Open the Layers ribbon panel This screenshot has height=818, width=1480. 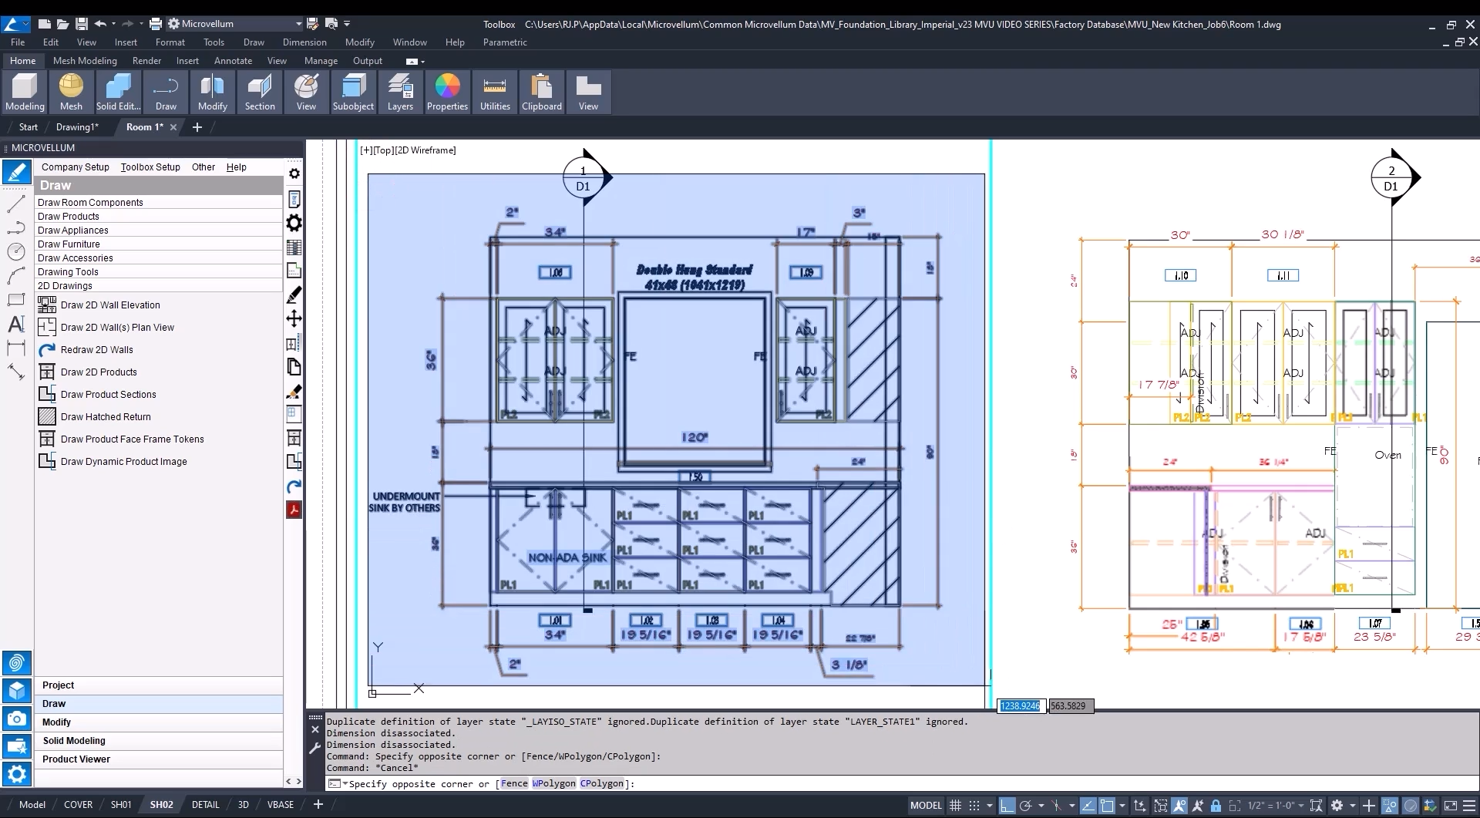(x=400, y=92)
